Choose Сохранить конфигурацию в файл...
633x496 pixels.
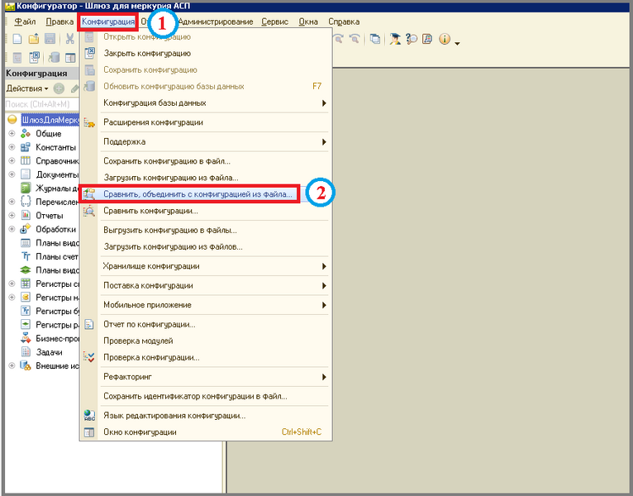pos(206,161)
